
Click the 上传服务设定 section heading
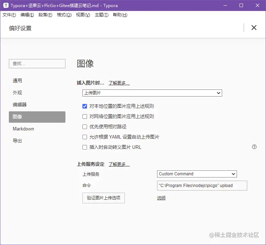pyautogui.click(x=91, y=164)
